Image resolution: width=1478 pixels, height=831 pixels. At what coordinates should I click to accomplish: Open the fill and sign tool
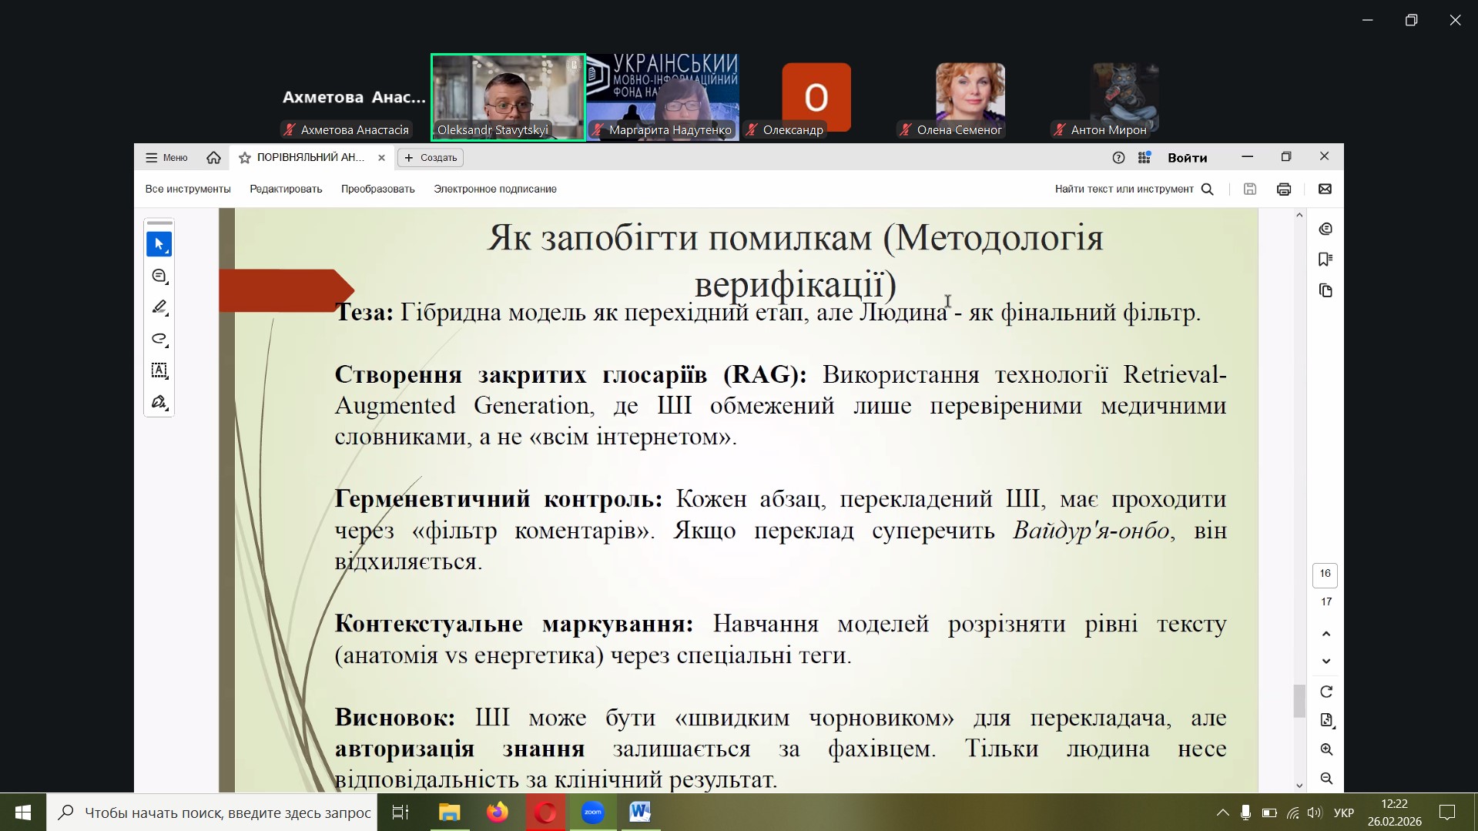tap(159, 402)
